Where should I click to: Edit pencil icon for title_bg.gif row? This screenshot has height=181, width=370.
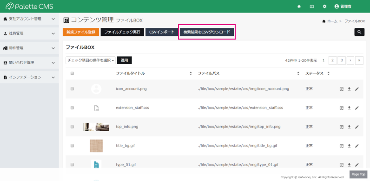pyautogui.click(x=357, y=146)
